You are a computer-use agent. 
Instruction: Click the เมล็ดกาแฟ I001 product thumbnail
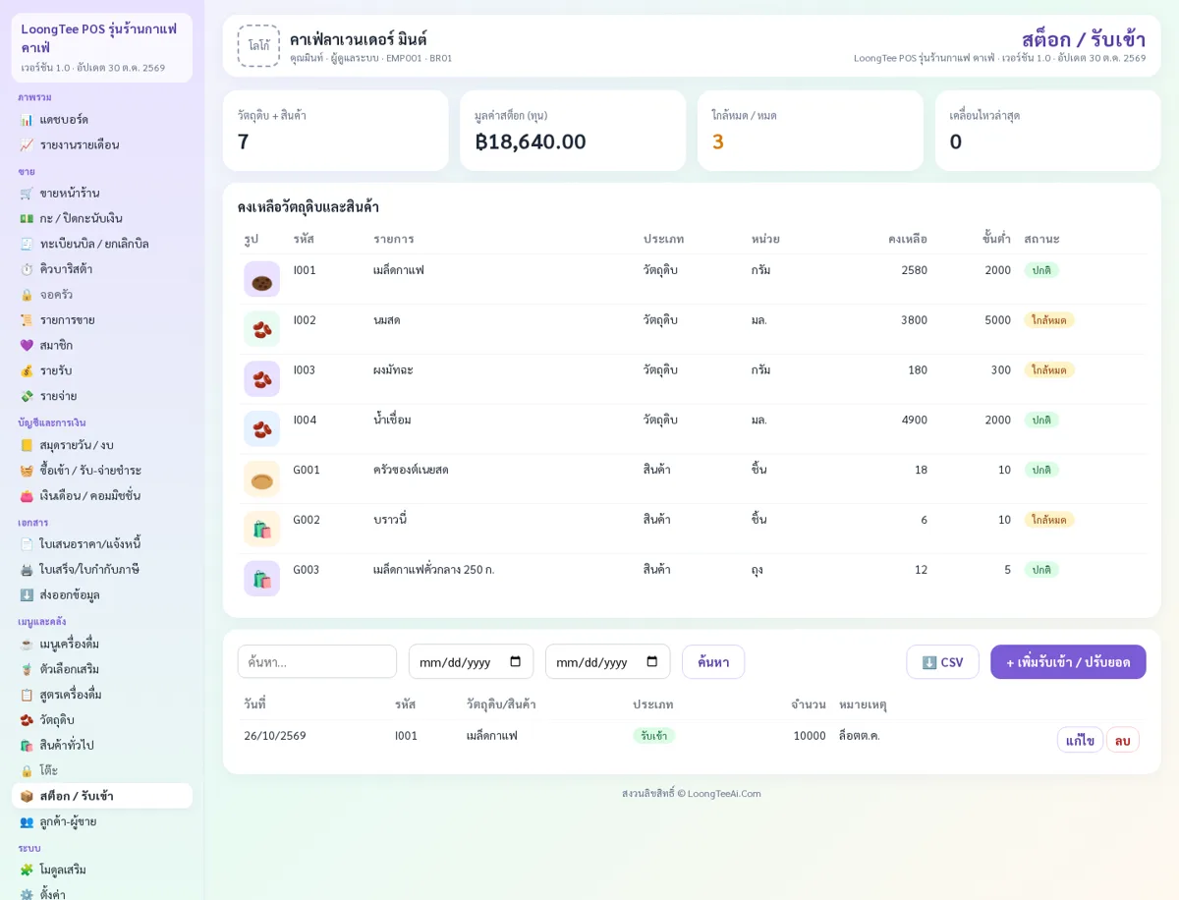[x=262, y=280]
